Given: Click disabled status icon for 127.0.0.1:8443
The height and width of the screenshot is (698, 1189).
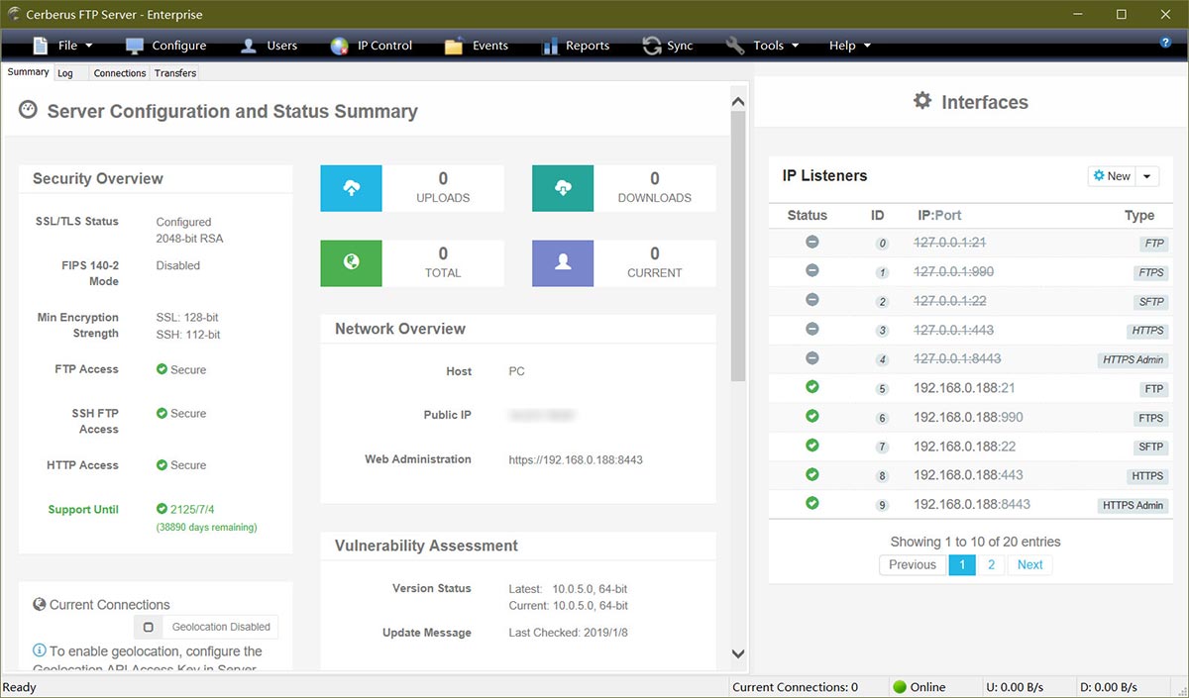Looking at the screenshot, I should click(811, 357).
